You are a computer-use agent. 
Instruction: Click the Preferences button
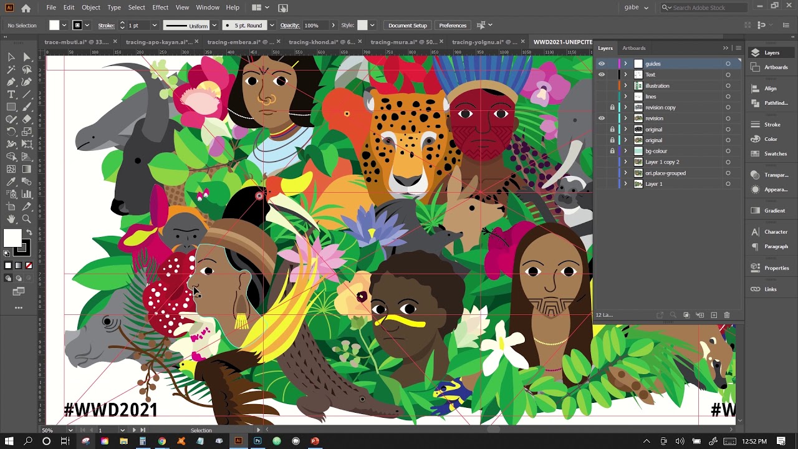coord(453,26)
